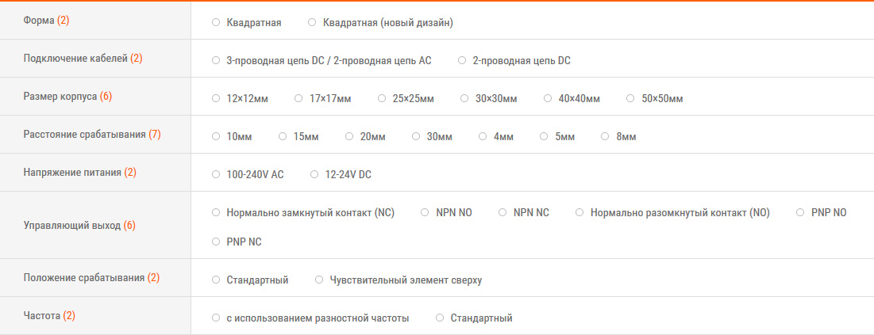Select Нормально разомкнутый контакт (NO) output

(x=579, y=212)
